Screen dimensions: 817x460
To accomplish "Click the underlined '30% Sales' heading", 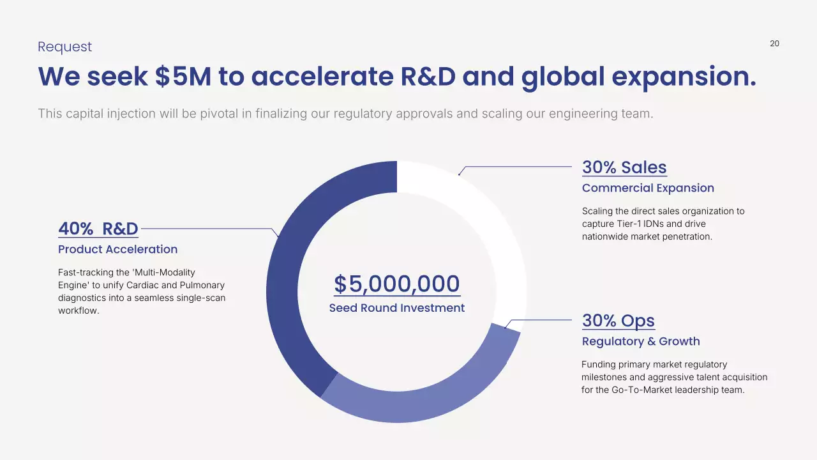I will pyautogui.click(x=624, y=167).
